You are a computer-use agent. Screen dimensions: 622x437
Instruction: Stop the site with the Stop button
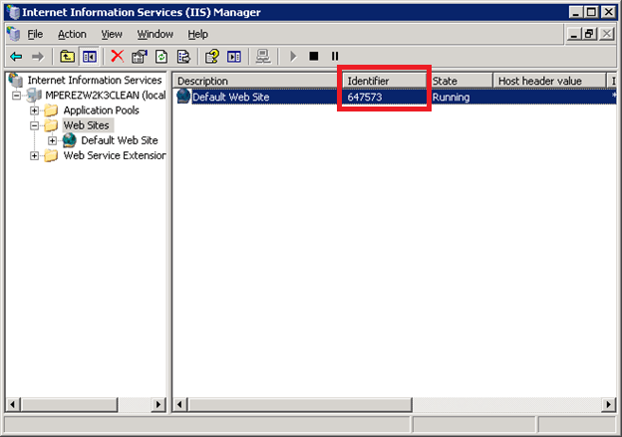[314, 57]
